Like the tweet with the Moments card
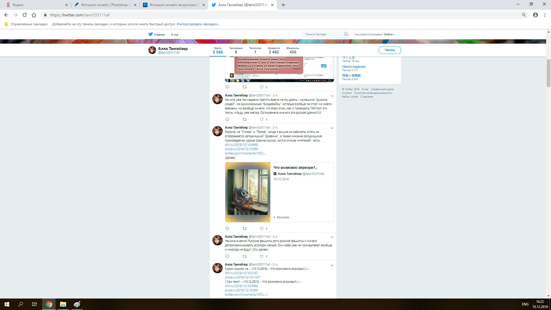The width and height of the screenshot is (551, 310). (x=262, y=228)
